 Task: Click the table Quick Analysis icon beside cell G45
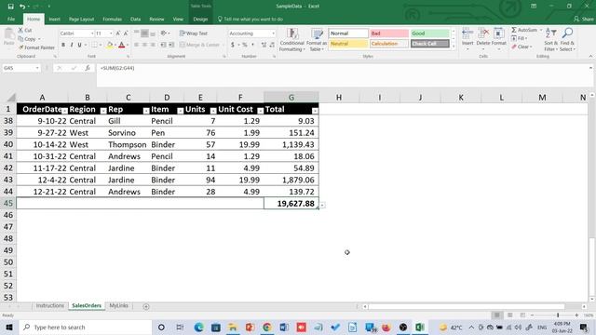coord(322,205)
